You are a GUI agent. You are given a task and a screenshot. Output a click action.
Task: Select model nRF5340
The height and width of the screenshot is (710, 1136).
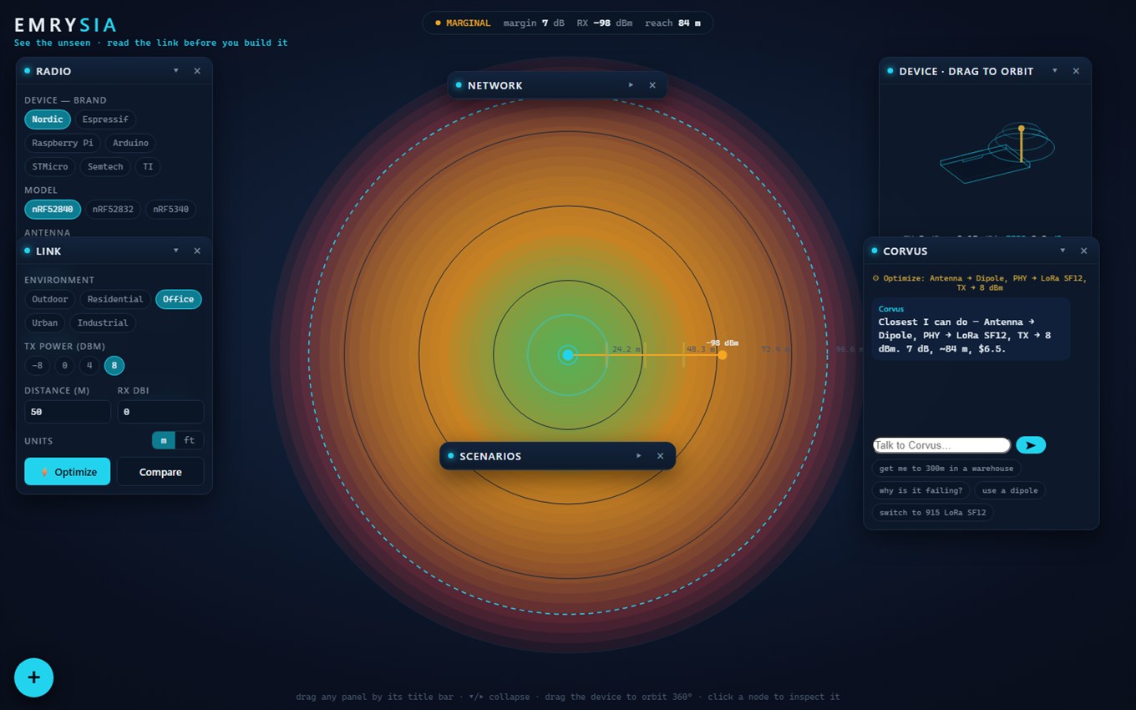[x=170, y=210]
